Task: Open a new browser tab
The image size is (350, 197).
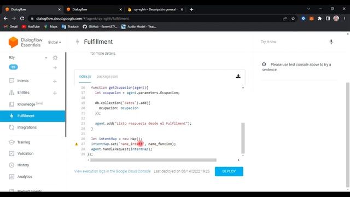Action: coord(191,9)
